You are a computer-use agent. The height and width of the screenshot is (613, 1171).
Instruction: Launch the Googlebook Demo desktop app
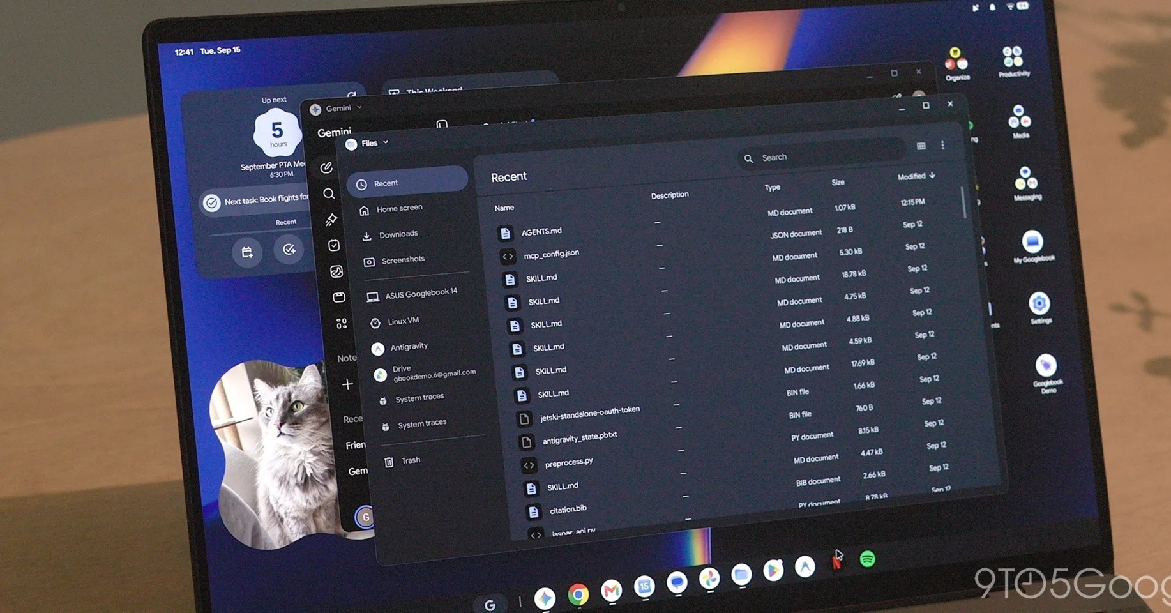click(1046, 373)
